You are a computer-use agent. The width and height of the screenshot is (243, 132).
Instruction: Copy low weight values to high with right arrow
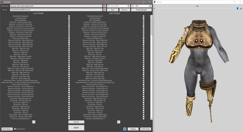(34, 122)
